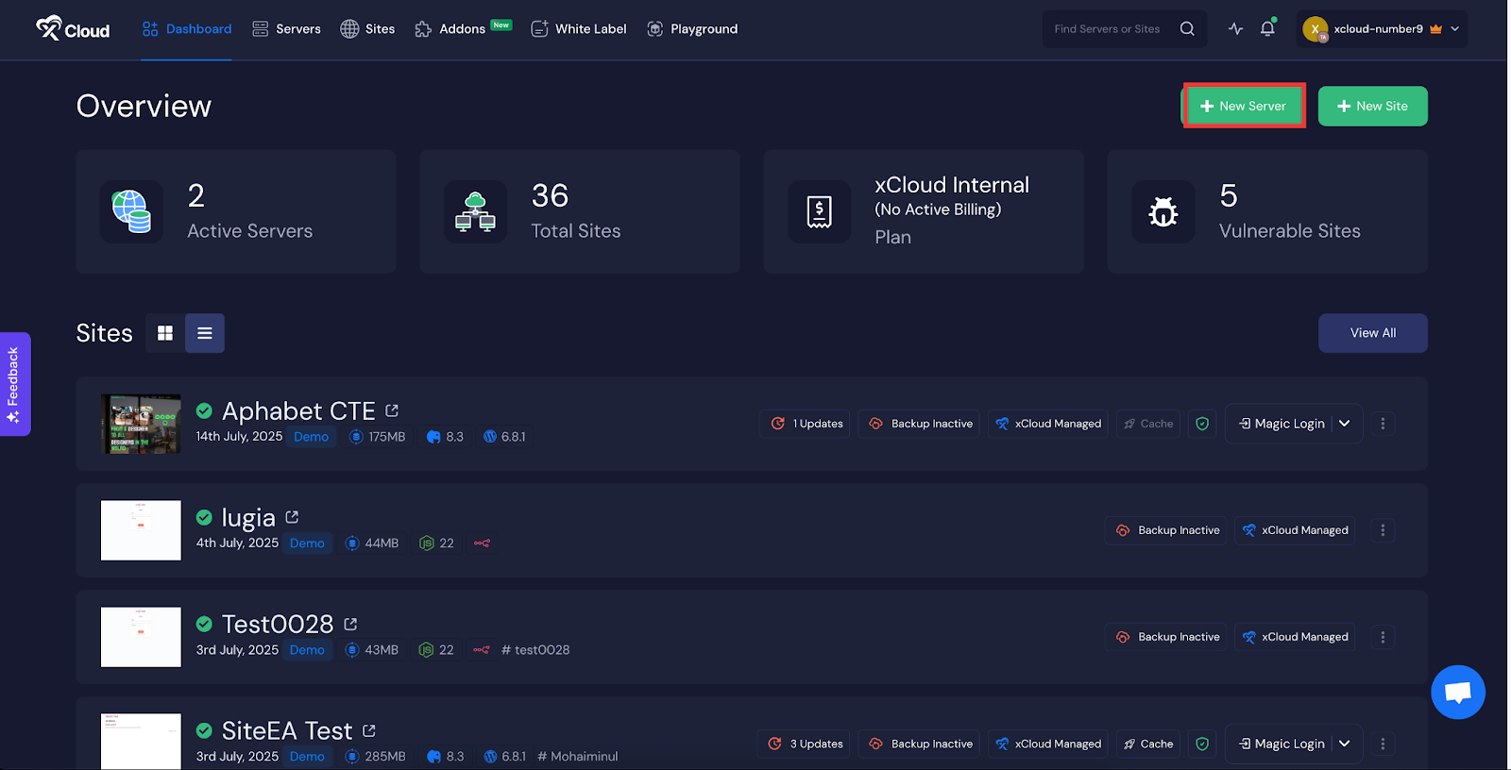Screen dimensions: 1511x770
Task: Click xCloud Managed badge for Test0028
Action: [1295, 637]
